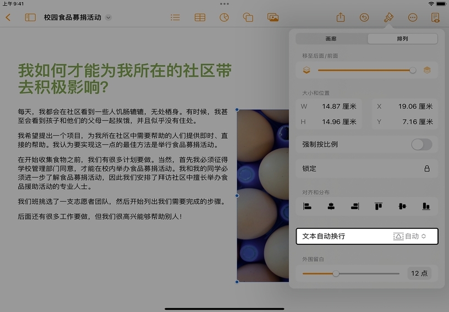Tap the undo button
Viewport: 449px width, 312px height.
pos(364,18)
